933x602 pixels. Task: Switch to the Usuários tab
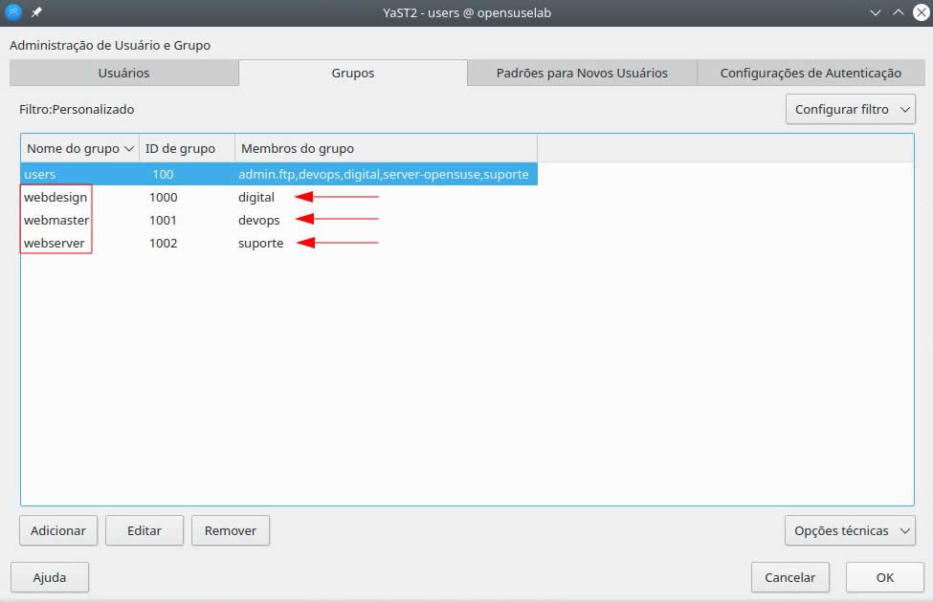point(123,73)
